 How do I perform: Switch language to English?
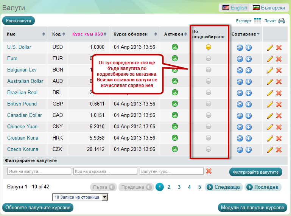pyautogui.click(x=235, y=8)
